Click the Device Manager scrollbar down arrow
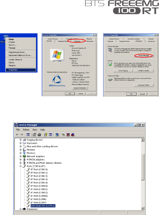The height and width of the screenshot is (215, 159). [x=143, y=208]
